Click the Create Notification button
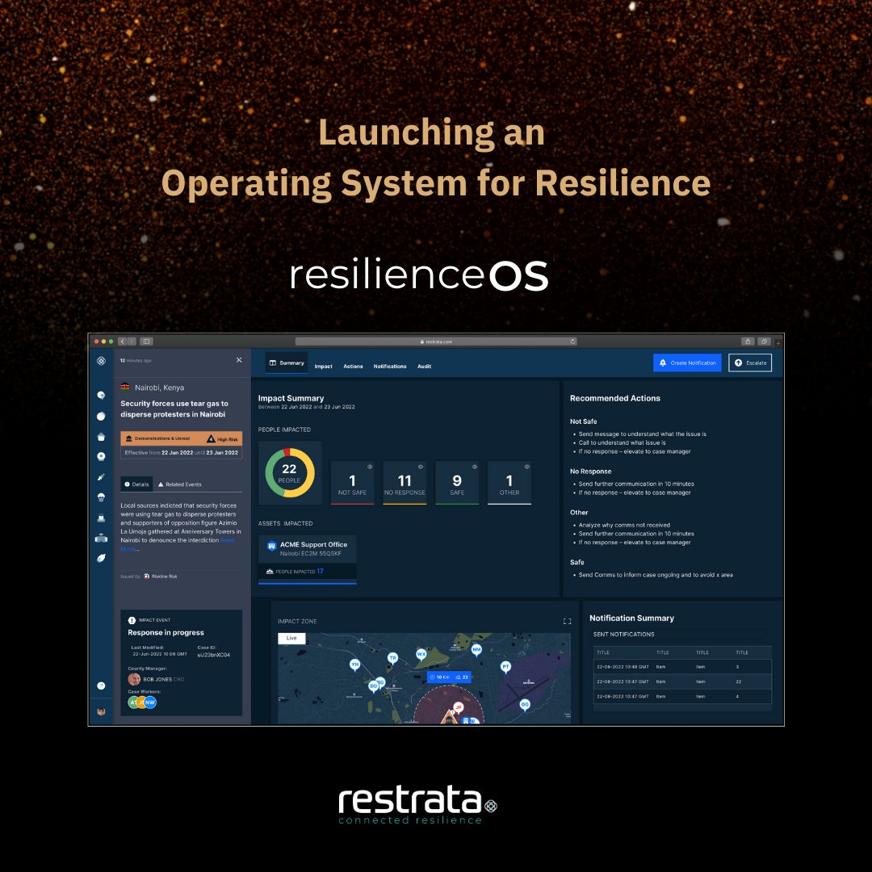This screenshot has width=872, height=872. tap(687, 363)
